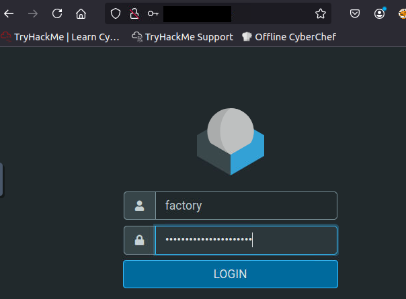The width and height of the screenshot is (406, 299).
Task: Go back to the previous page
Action: click(9, 13)
